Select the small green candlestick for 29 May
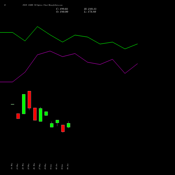 click(46, 113)
